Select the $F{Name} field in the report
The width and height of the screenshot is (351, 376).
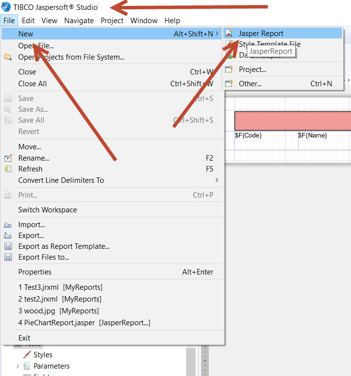pos(312,136)
